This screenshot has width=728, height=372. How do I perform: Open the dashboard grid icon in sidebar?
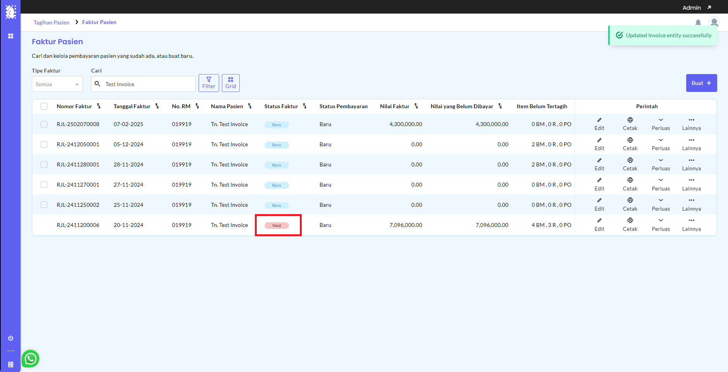point(10,36)
